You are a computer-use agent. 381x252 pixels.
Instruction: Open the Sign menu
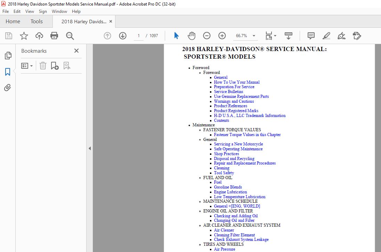[43, 11]
